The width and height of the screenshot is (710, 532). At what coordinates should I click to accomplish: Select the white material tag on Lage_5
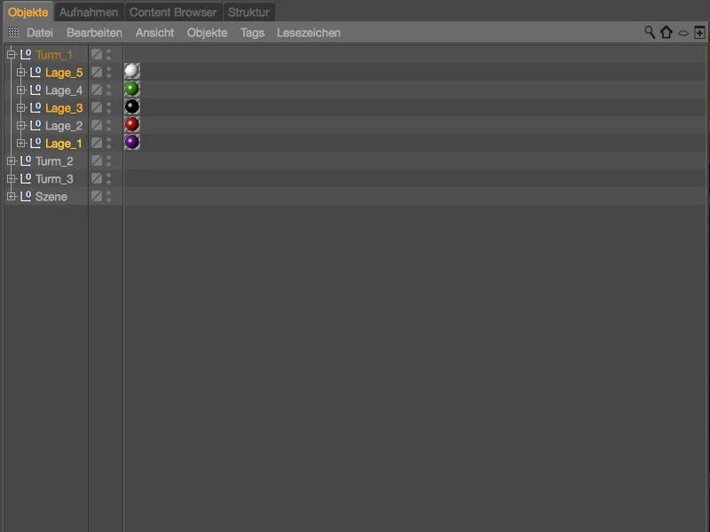coord(131,71)
